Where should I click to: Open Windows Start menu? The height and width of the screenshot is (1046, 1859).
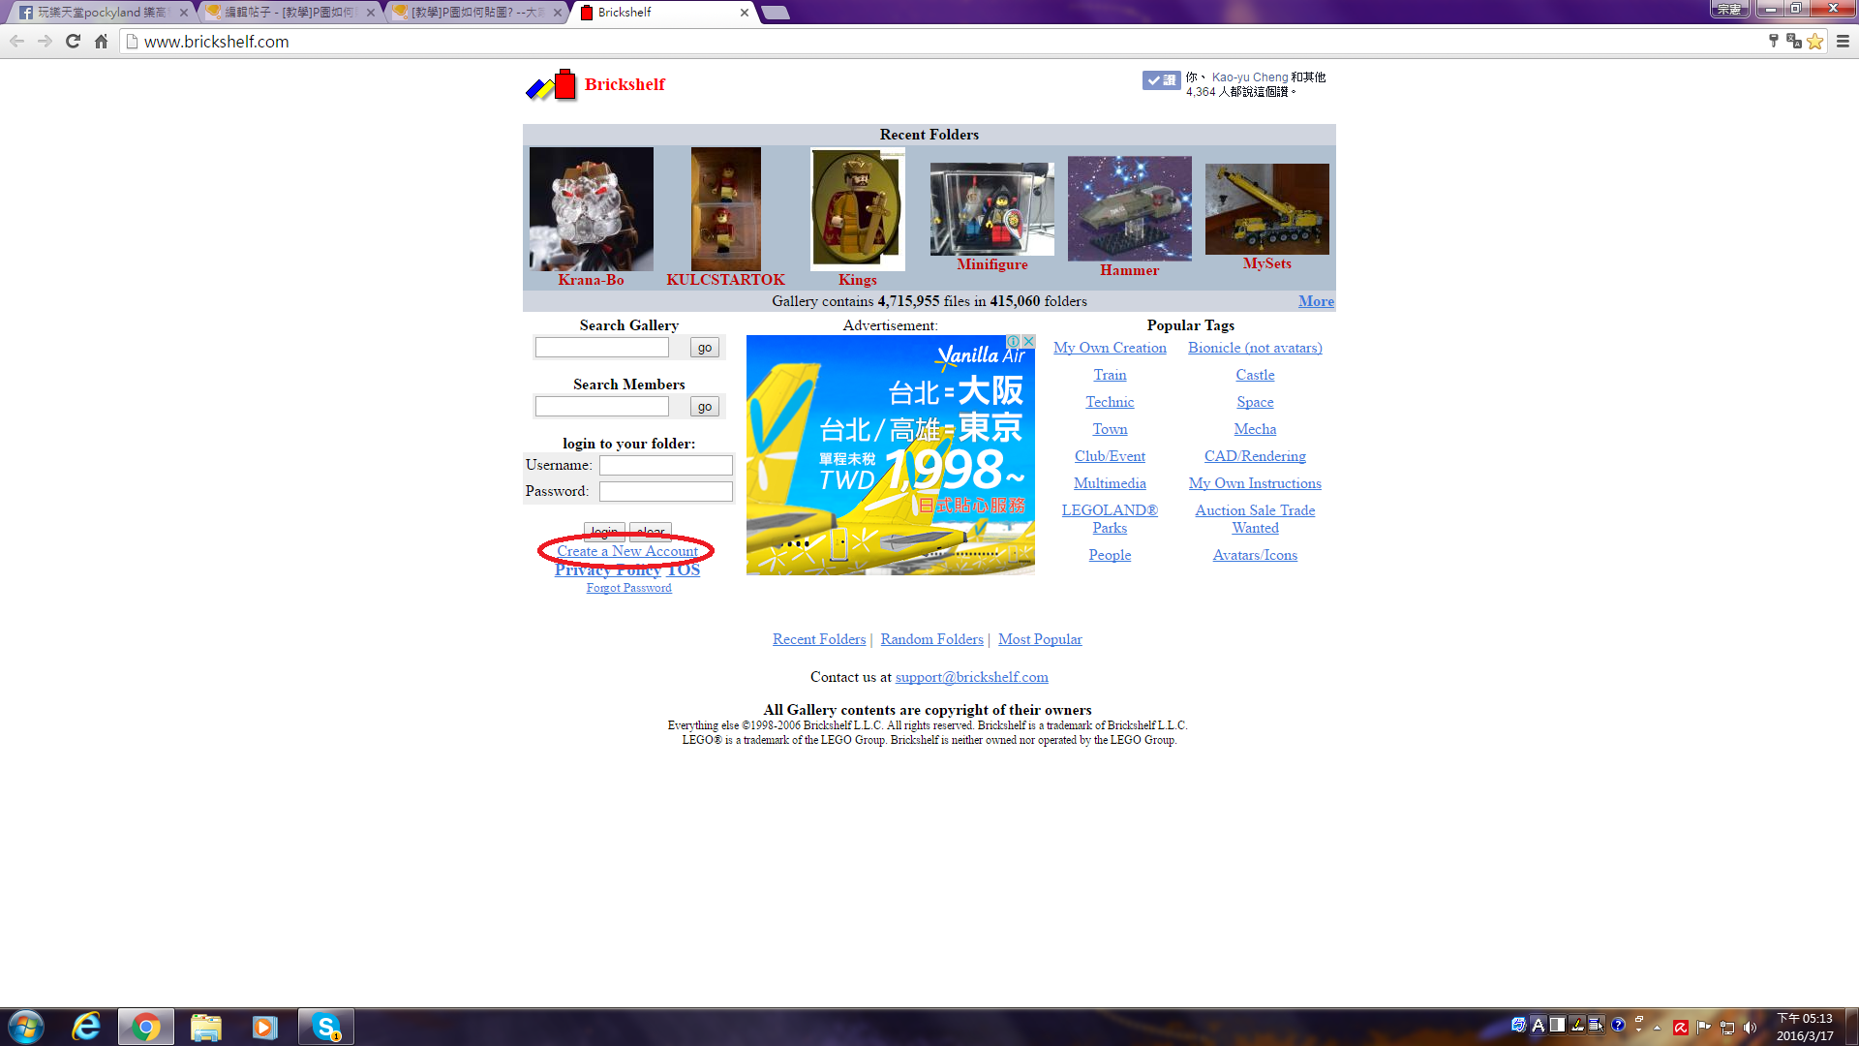tap(26, 1027)
